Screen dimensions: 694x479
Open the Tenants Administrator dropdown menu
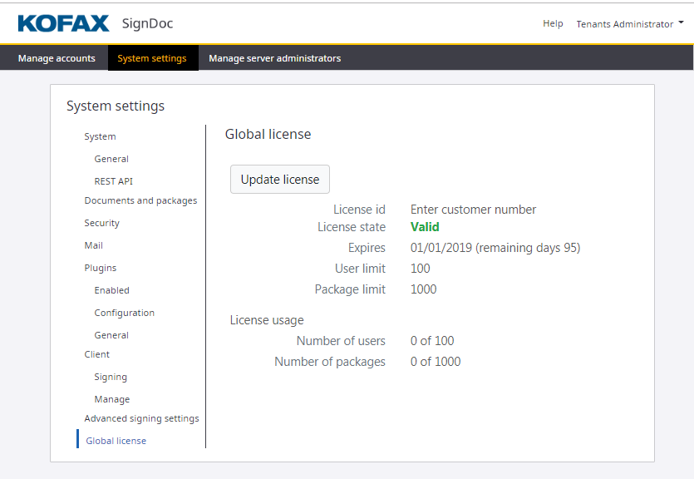click(x=630, y=24)
